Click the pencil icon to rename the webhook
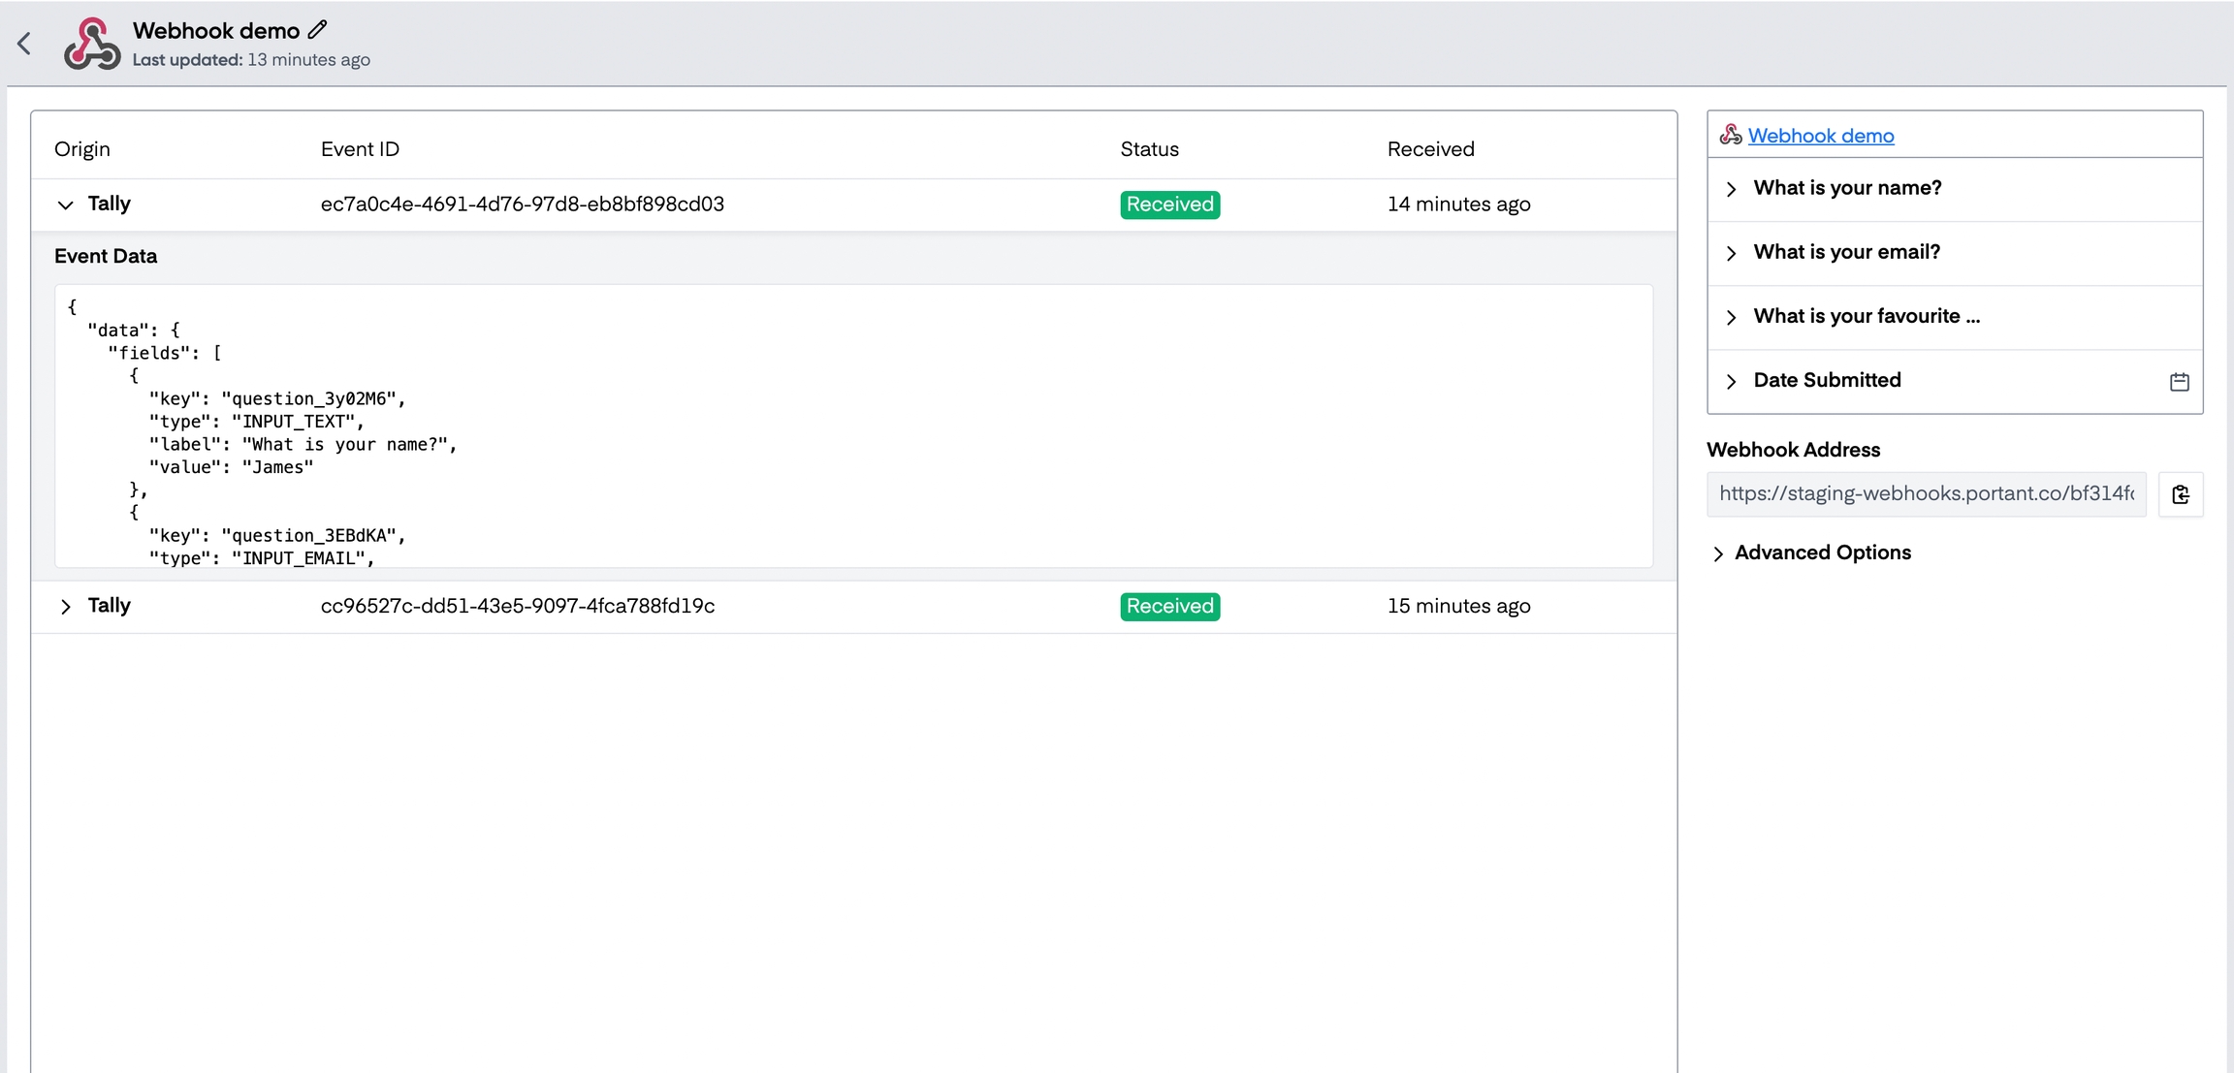This screenshot has height=1073, width=2234. click(317, 29)
